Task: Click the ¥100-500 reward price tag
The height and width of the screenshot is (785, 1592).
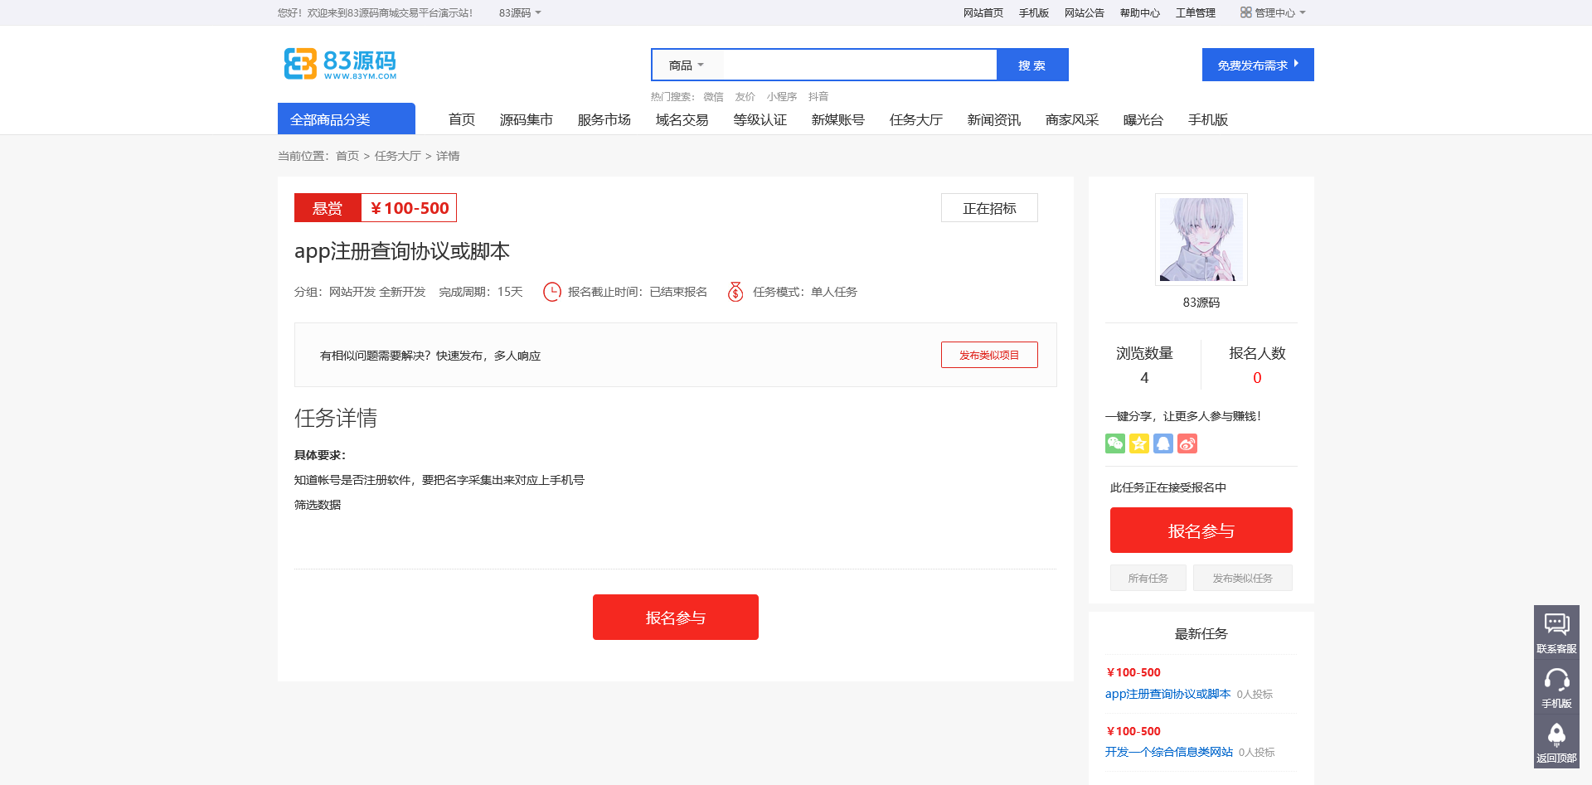Action: [x=410, y=208]
